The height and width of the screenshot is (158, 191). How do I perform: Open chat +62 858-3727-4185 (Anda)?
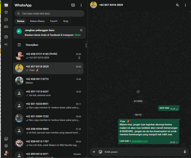(48, 56)
